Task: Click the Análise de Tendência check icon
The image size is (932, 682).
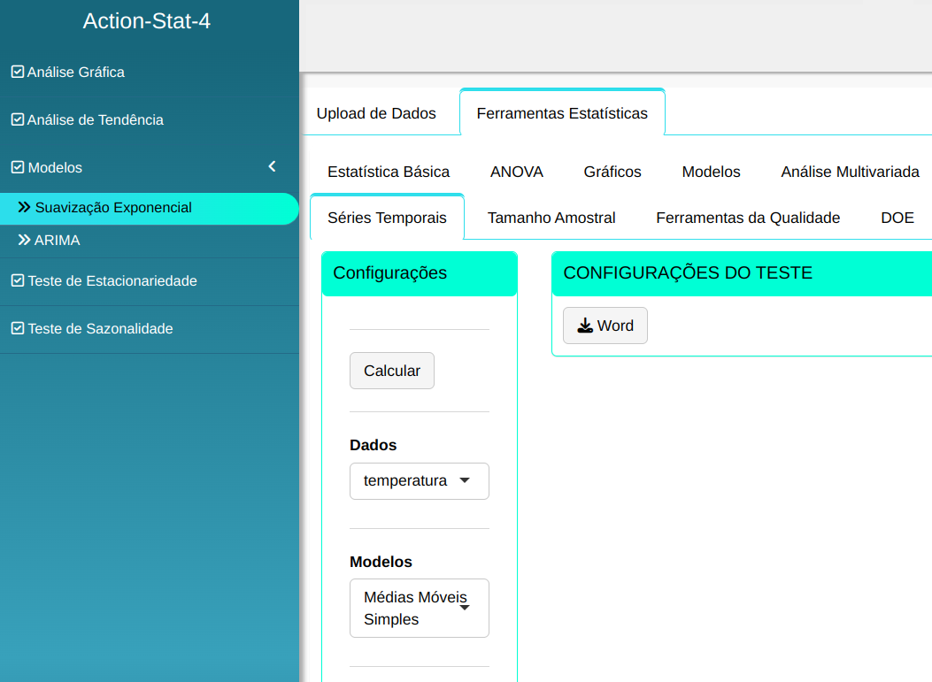Action: point(17,119)
